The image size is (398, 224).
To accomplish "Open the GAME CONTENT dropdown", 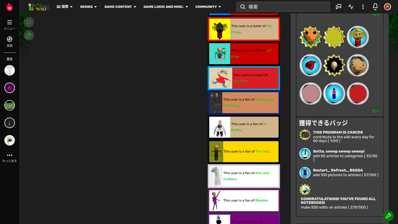I will click(120, 7).
